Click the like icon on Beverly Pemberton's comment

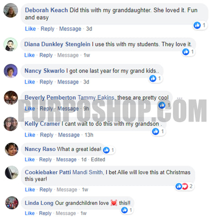[x=162, y=105]
